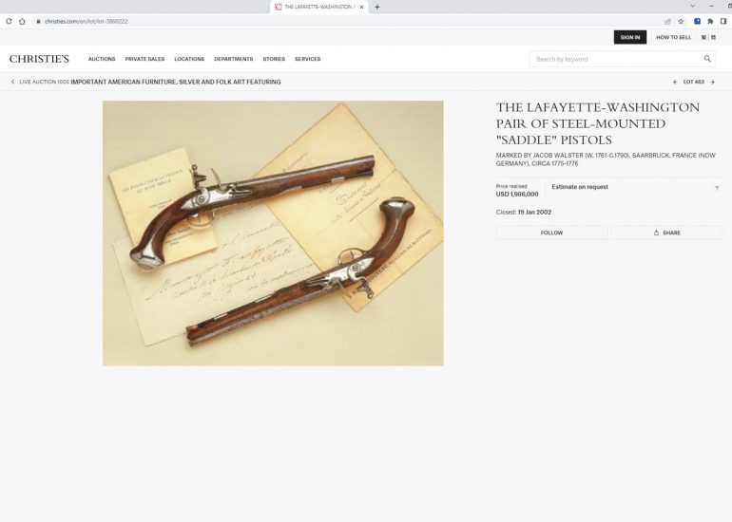
Task: Go back via Live Auction 1003 chevron
Action: (12, 82)
